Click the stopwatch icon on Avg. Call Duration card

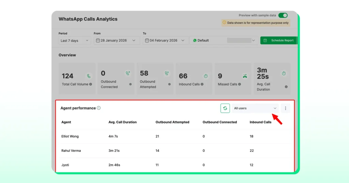pos(284,73)
